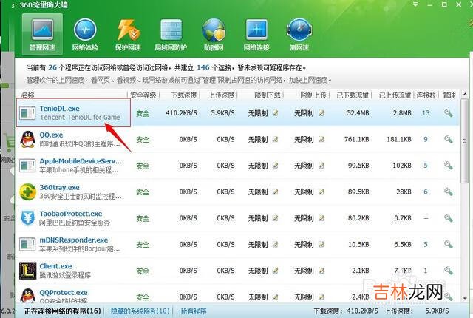Click the QQProtect.exe penguin icon

click(x=28, y=295)
